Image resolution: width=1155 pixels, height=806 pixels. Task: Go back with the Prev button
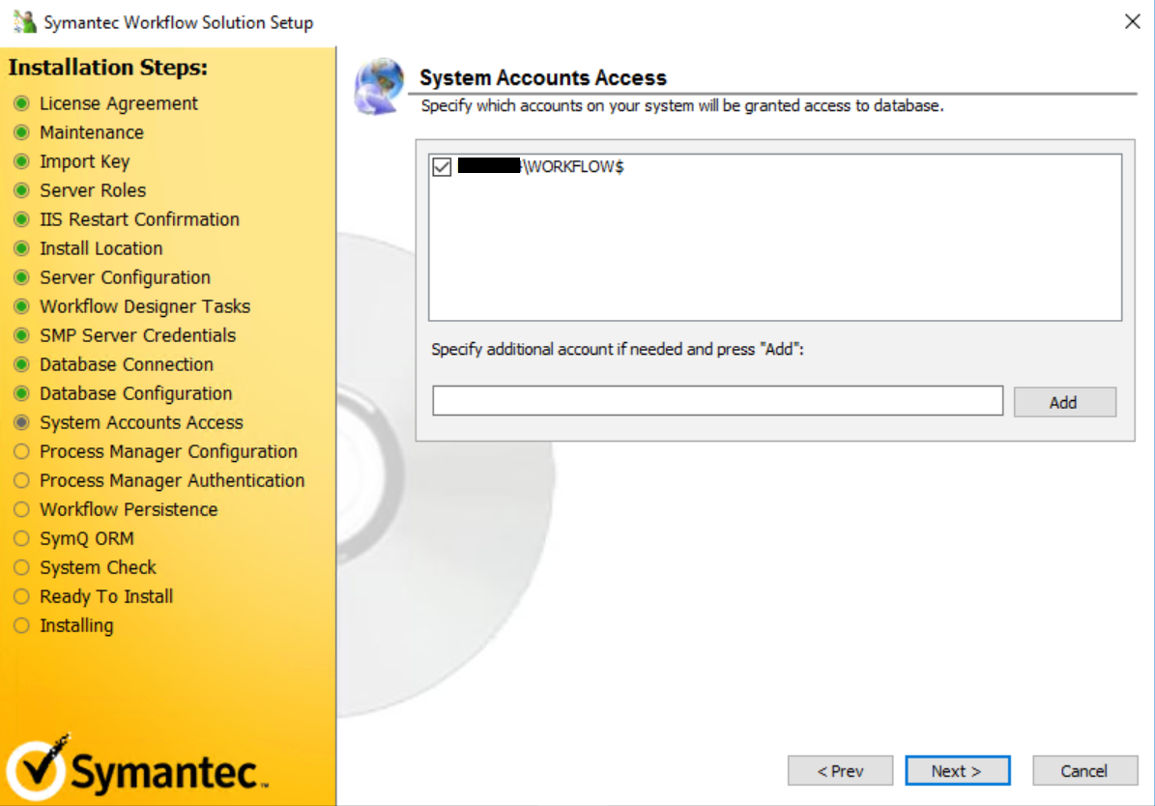[841, 770]
